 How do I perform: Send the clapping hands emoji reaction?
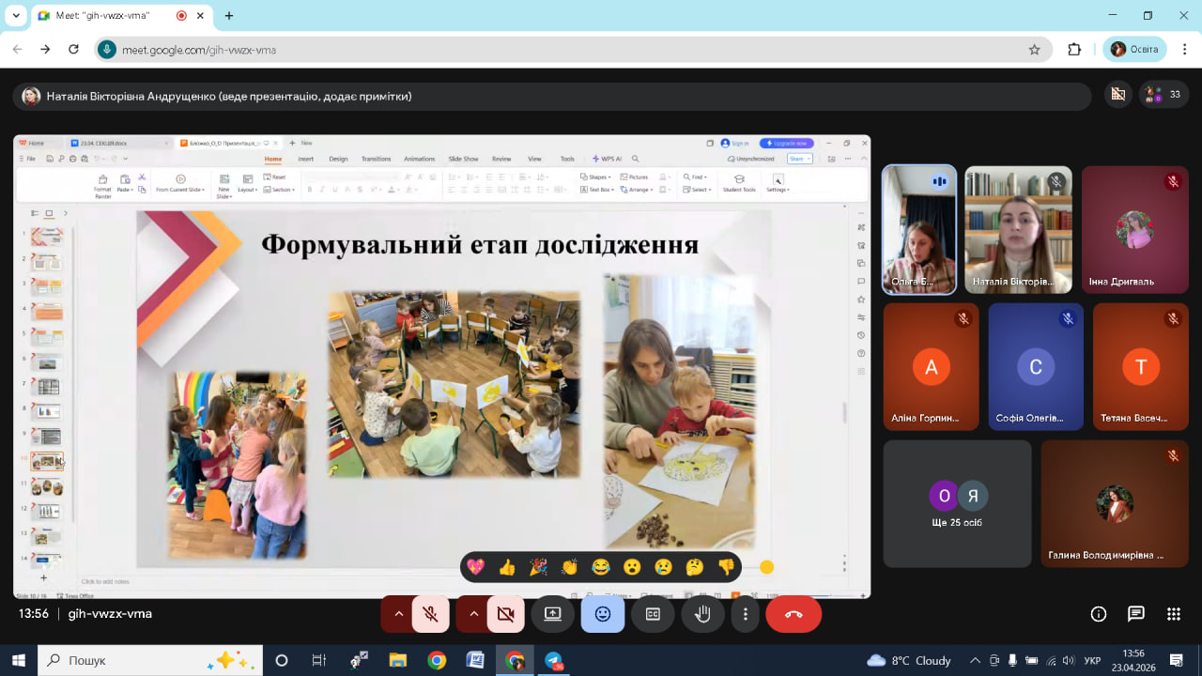[x=569, y=567]
